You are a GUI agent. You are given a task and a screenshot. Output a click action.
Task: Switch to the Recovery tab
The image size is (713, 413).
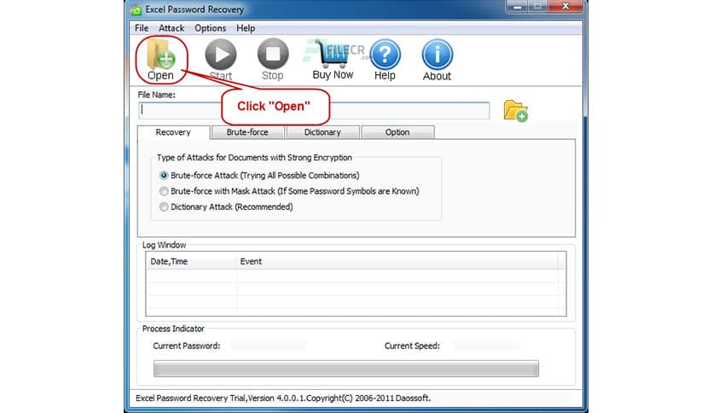pos(173,132)
